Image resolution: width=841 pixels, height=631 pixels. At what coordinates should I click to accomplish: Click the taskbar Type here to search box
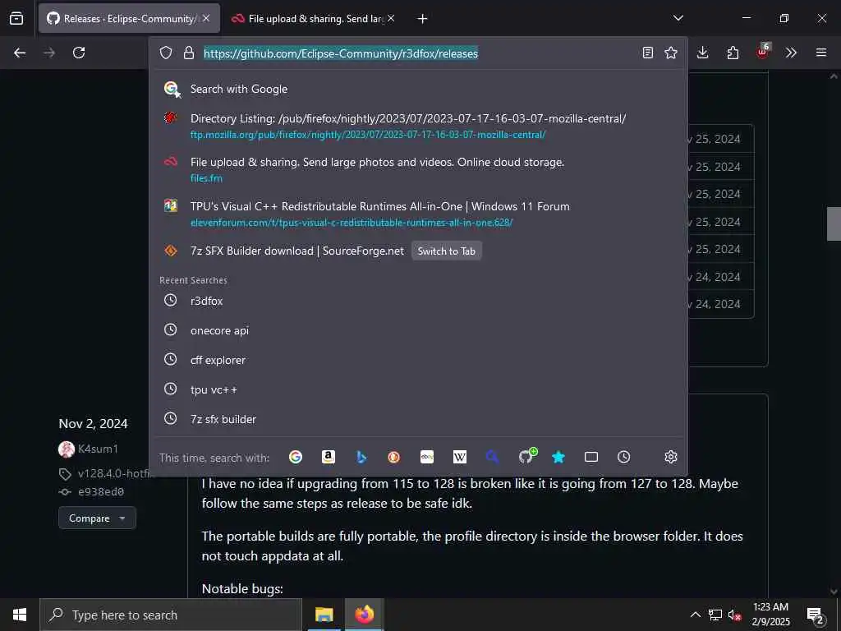pyautogui.click(x=171, y=615)
